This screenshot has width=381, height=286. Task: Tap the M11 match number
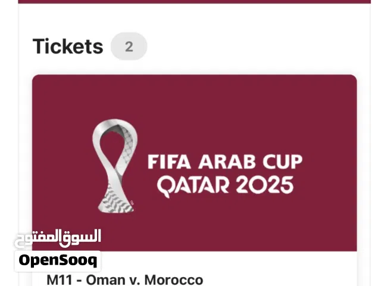tap(61, 279)
